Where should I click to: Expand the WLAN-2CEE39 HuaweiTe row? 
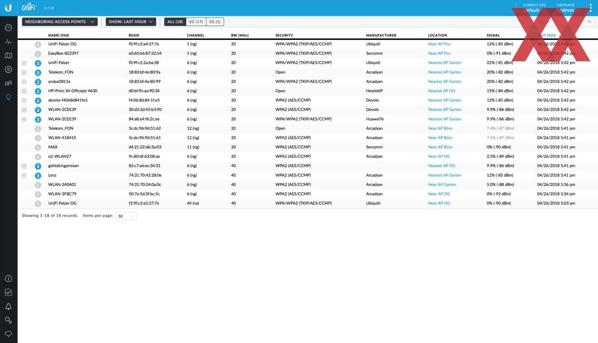[24, 119]
